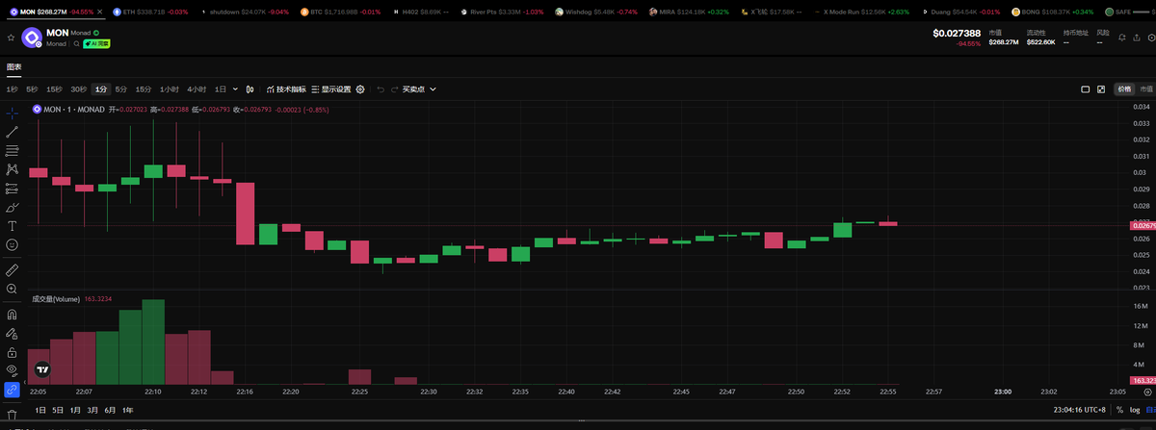Select the XABCD pattern tool
Viewport: 1156px width, 430px height.
coord(12,169)
